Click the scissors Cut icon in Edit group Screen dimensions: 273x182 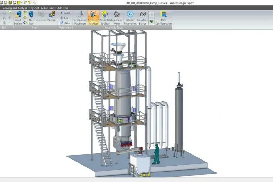click(5, 18)
